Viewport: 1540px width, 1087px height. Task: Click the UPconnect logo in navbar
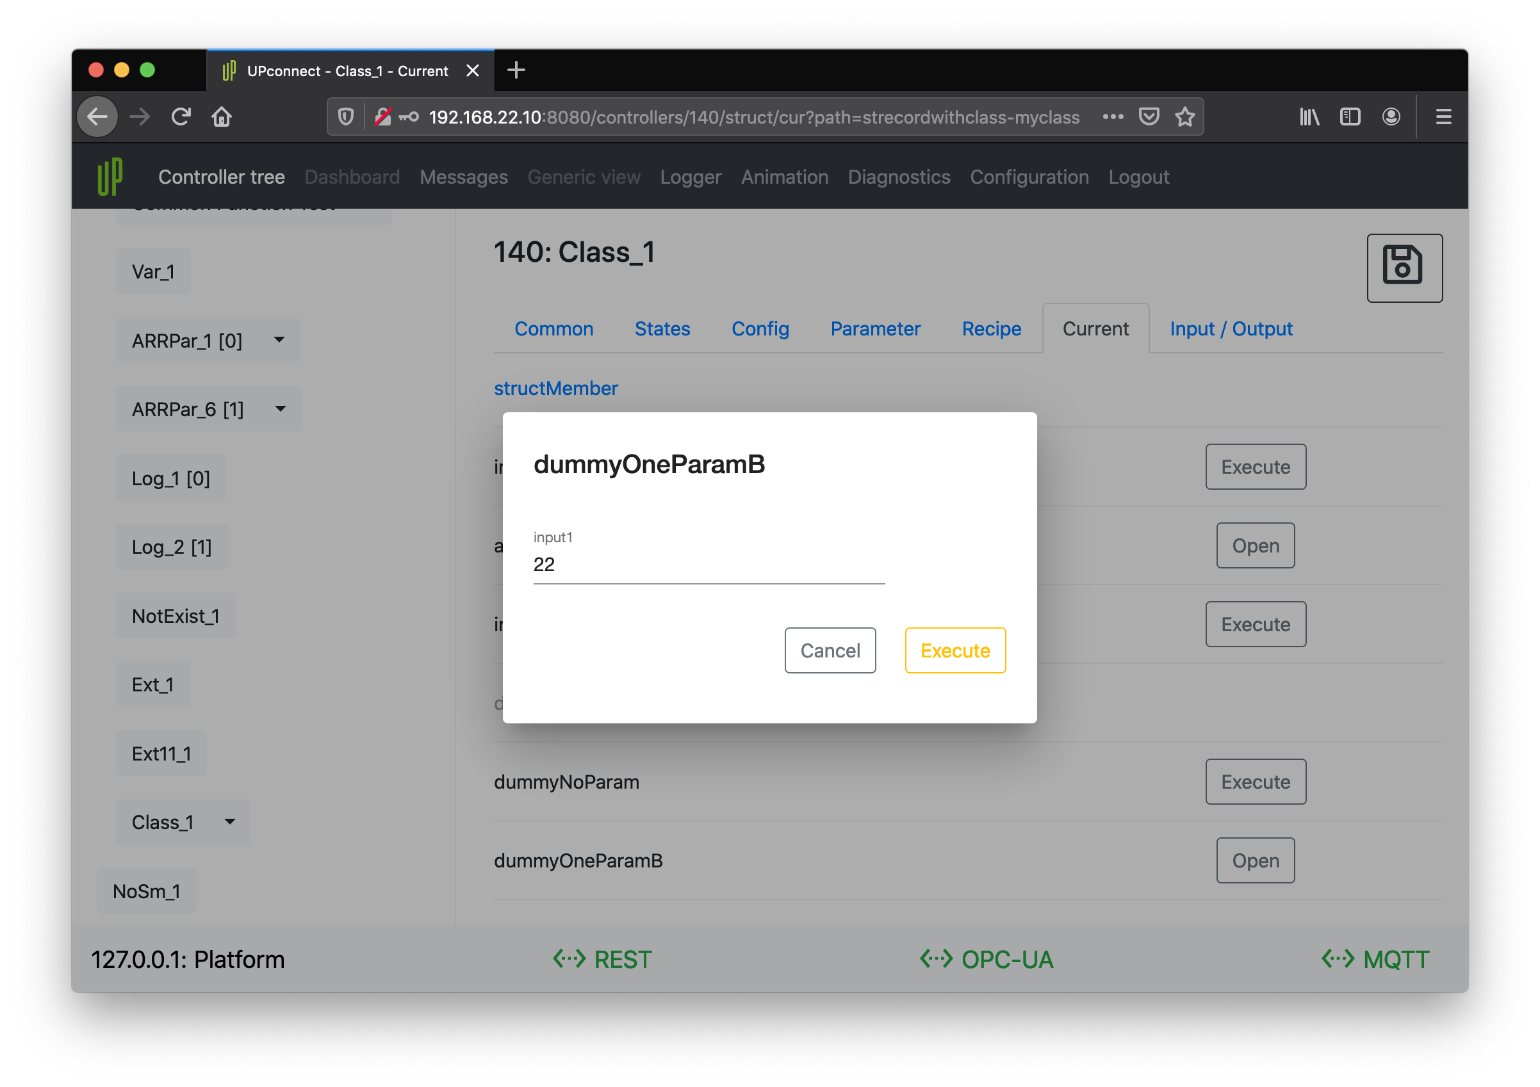[110, 177]
